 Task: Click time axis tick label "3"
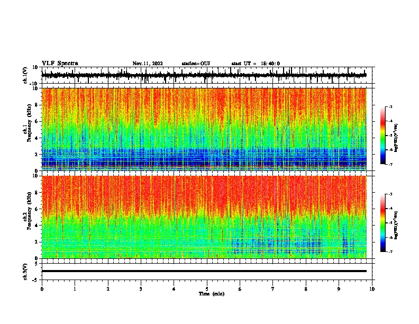[x=141, y=289]
